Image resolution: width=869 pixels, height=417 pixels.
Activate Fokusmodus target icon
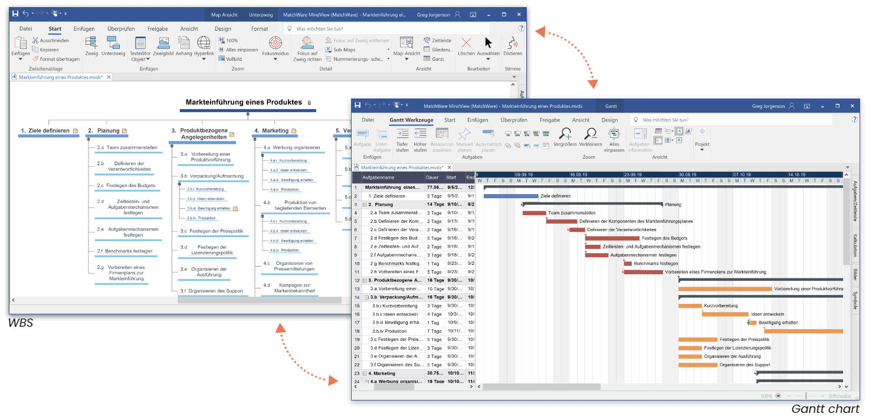[275, 42]
